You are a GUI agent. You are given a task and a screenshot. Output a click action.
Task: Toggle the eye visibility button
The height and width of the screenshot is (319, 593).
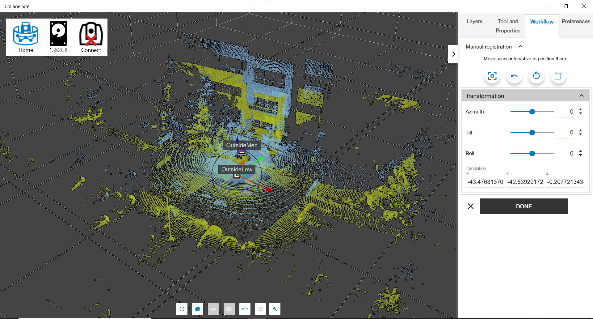(229, 309)
